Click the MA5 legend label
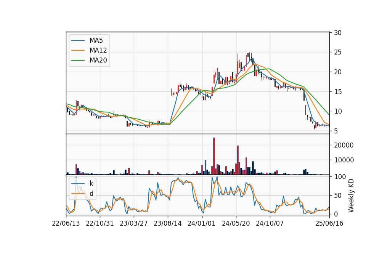The height and width of the screenshot is (263, 366). 96,40
